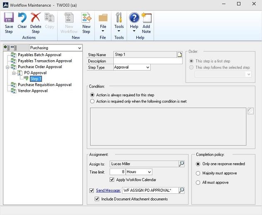Click the Step 1 green step icon
262x215 pixels.
(x=26, y=78)
